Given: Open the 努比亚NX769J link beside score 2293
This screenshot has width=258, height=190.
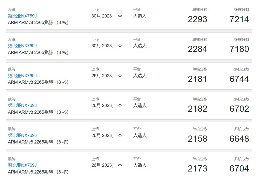Looking at the screenshot, I should coord(22,16).
